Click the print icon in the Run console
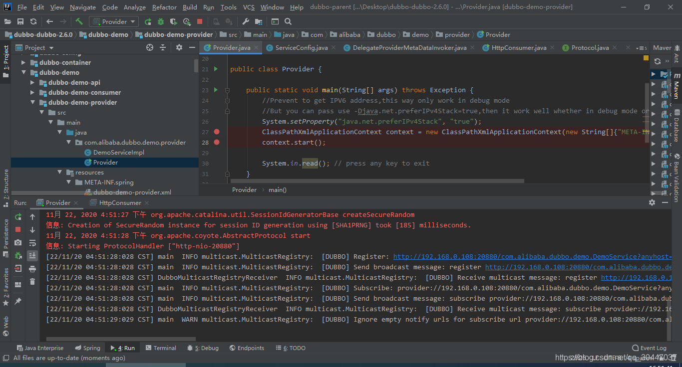This screenshot has height=367, width=682. point(32,269)
